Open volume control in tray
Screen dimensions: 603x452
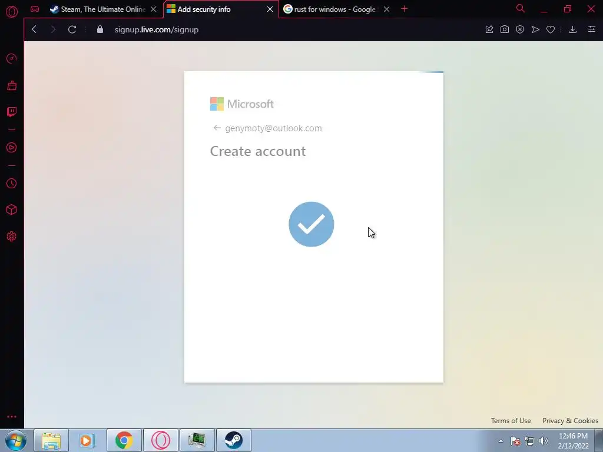544,441
